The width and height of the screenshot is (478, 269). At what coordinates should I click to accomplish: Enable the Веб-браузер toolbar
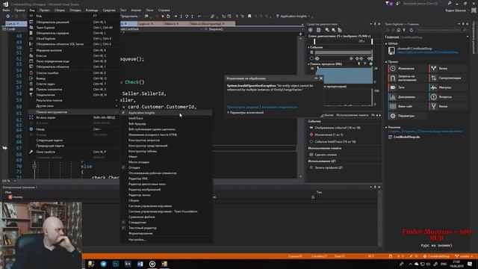click(166, 124)
